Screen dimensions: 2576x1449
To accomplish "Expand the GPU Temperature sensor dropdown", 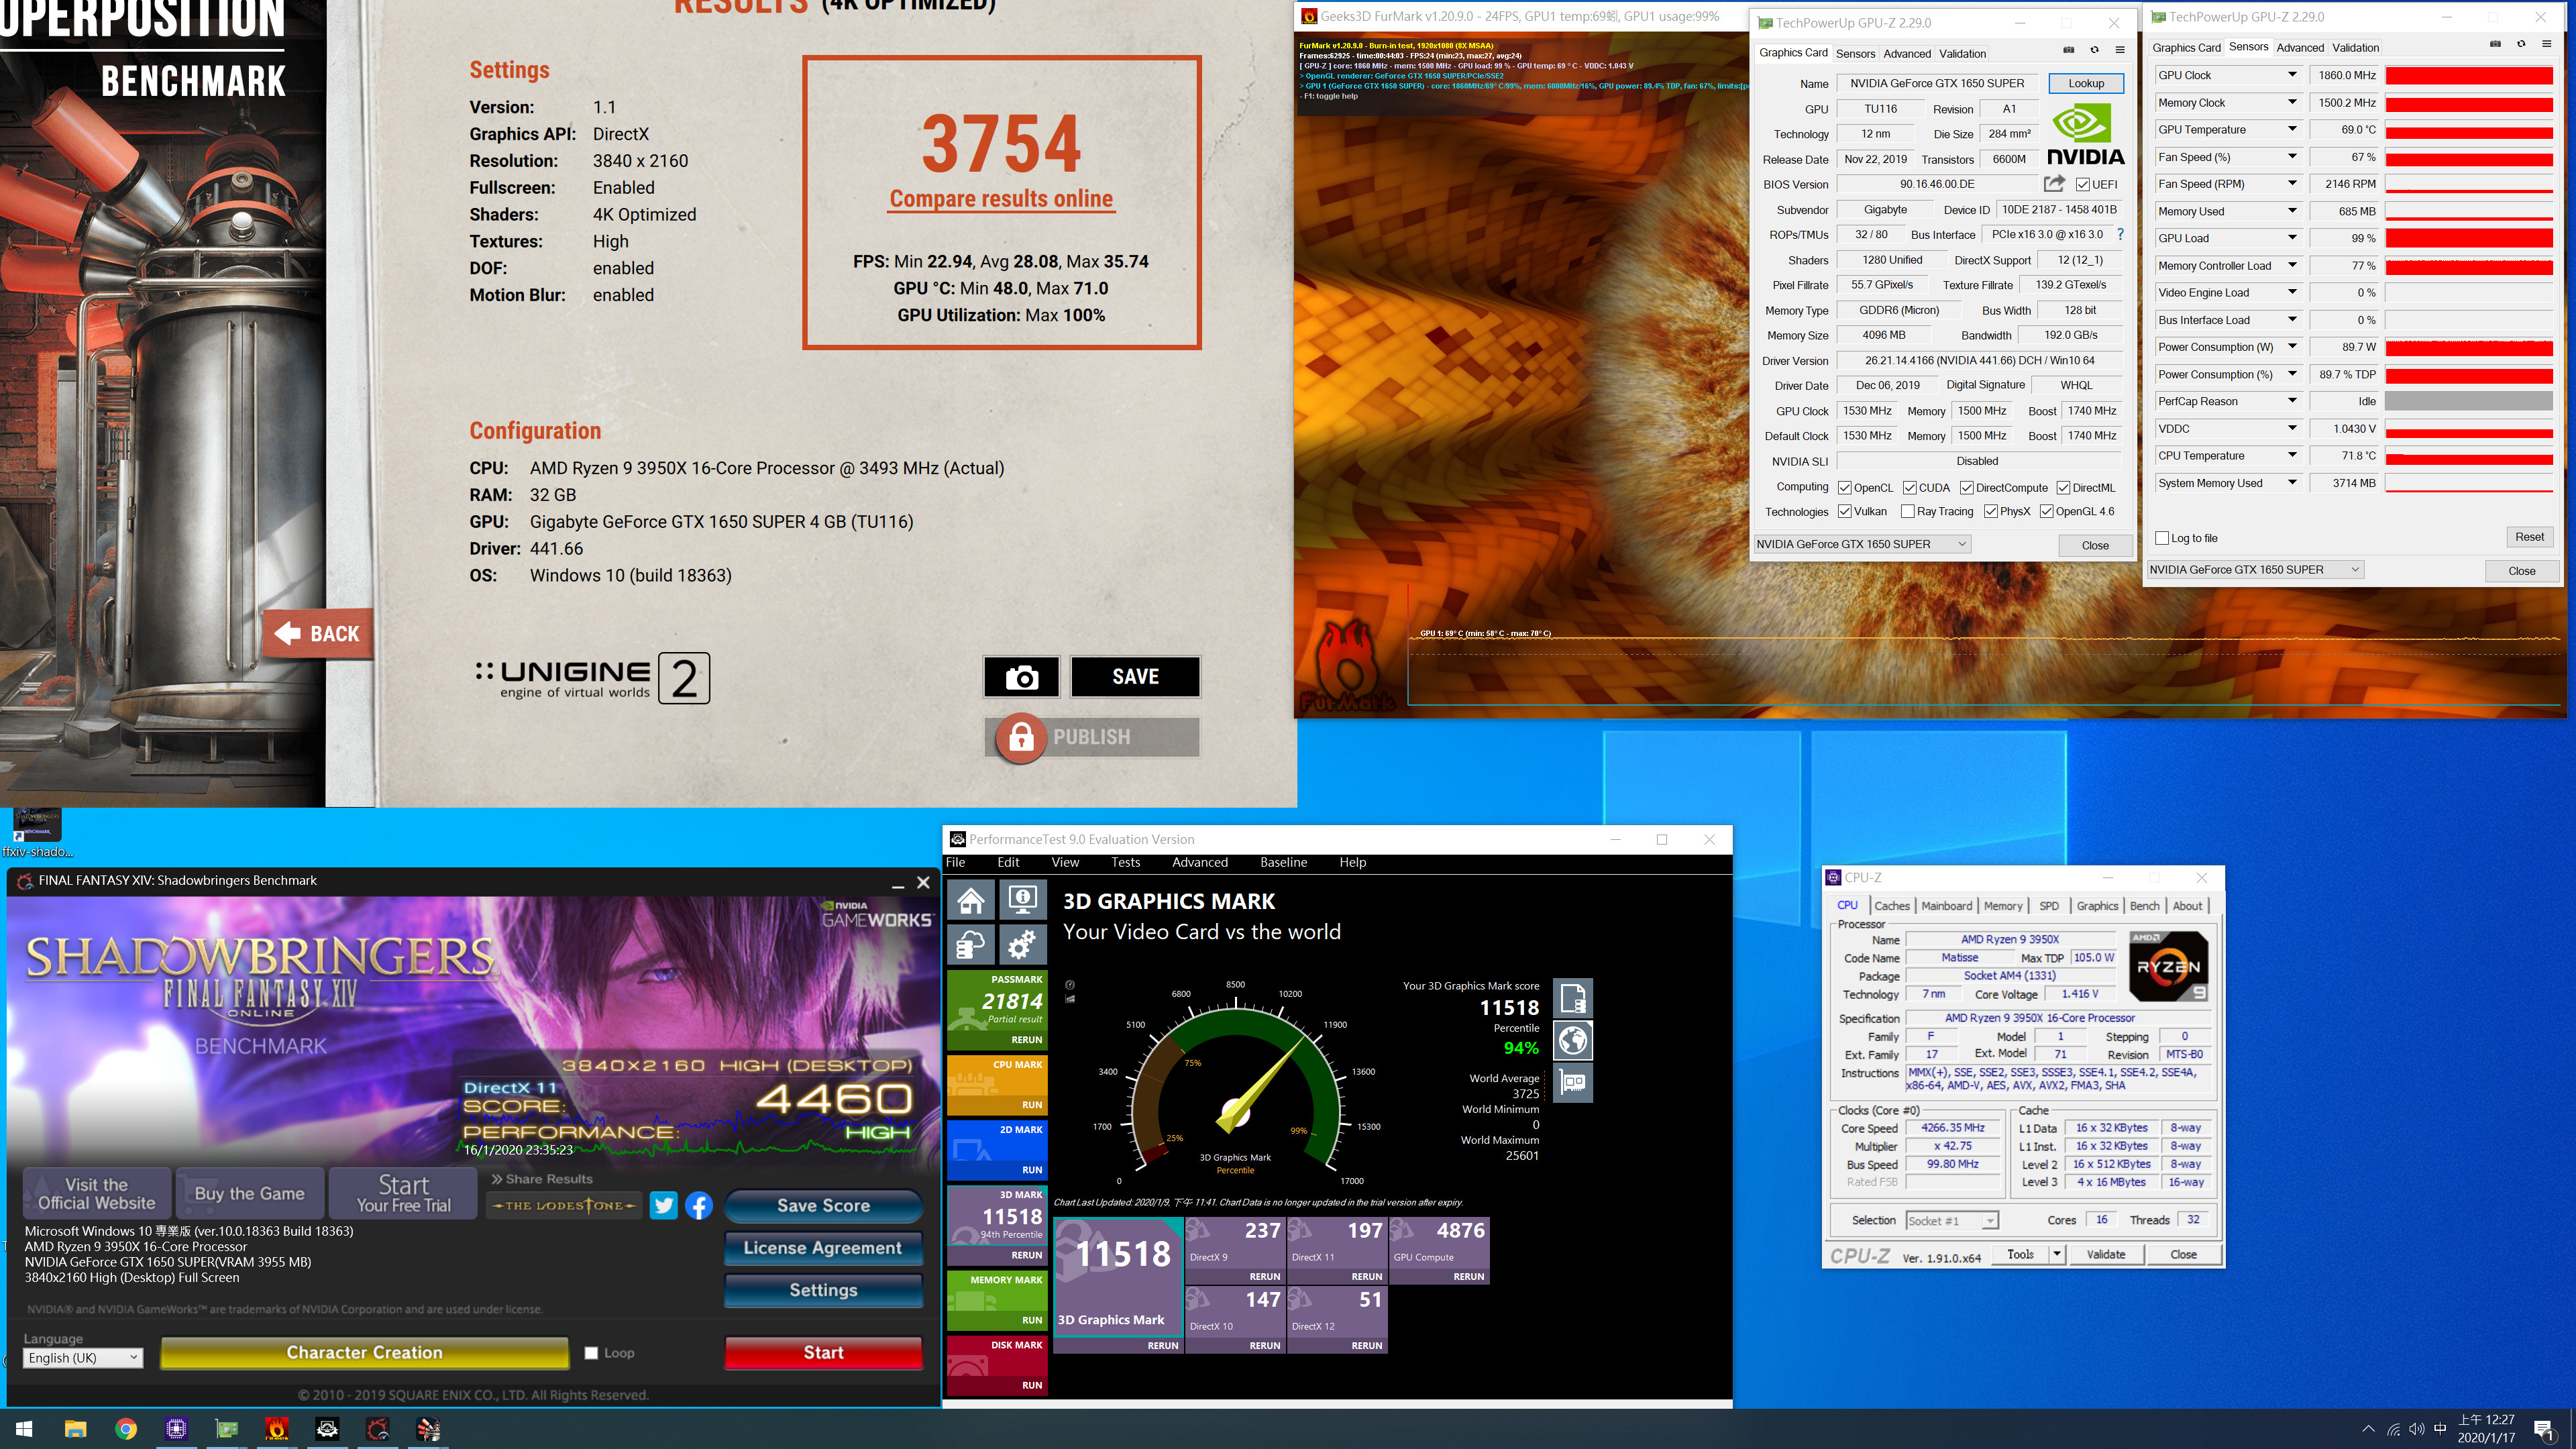I will coord(2292,129).
